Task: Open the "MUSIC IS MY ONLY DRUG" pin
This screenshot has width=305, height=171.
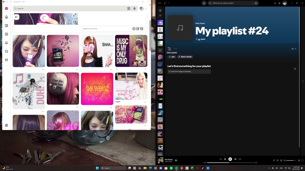Action: tap(131, 51)
